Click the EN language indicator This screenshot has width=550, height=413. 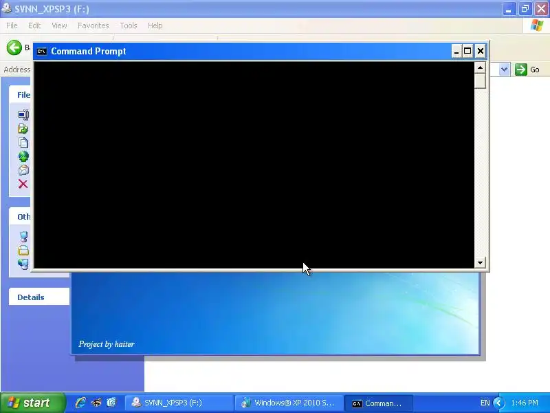pos(485,403)
